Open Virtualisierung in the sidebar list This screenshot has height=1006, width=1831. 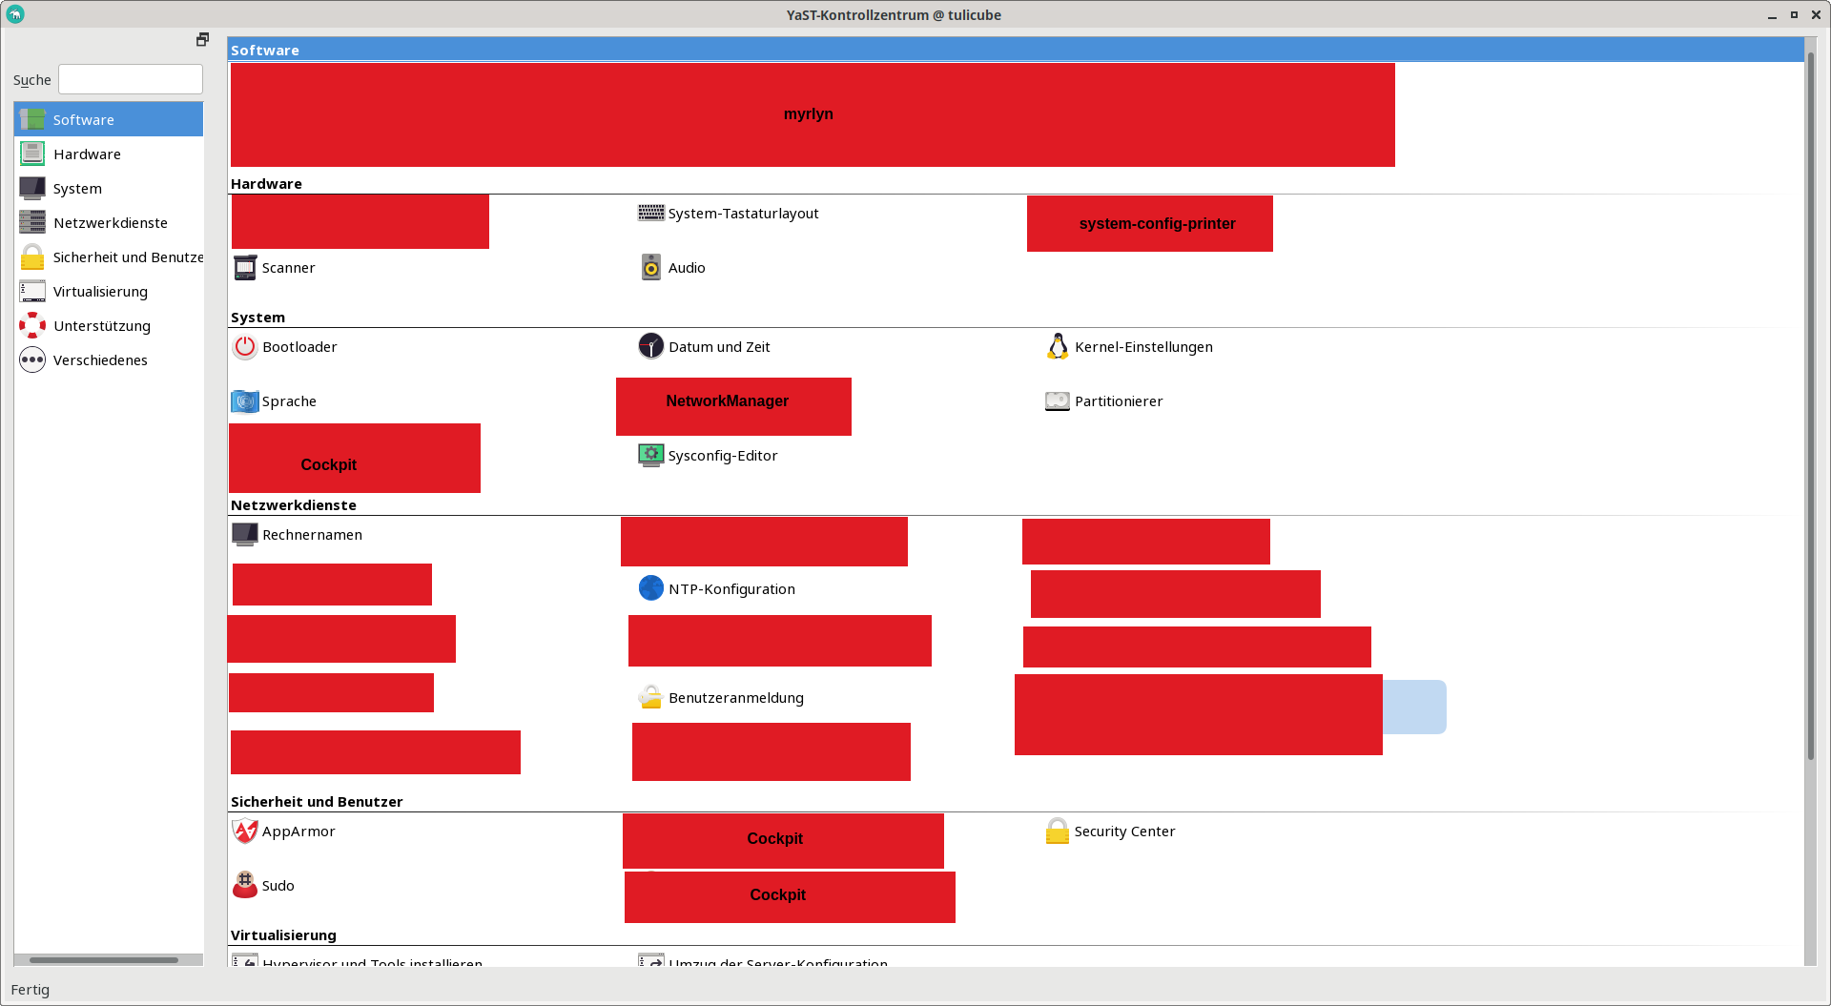tap(109, 291)
